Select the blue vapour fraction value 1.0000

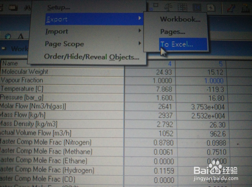pyautogui.click(x=214, y=81)
